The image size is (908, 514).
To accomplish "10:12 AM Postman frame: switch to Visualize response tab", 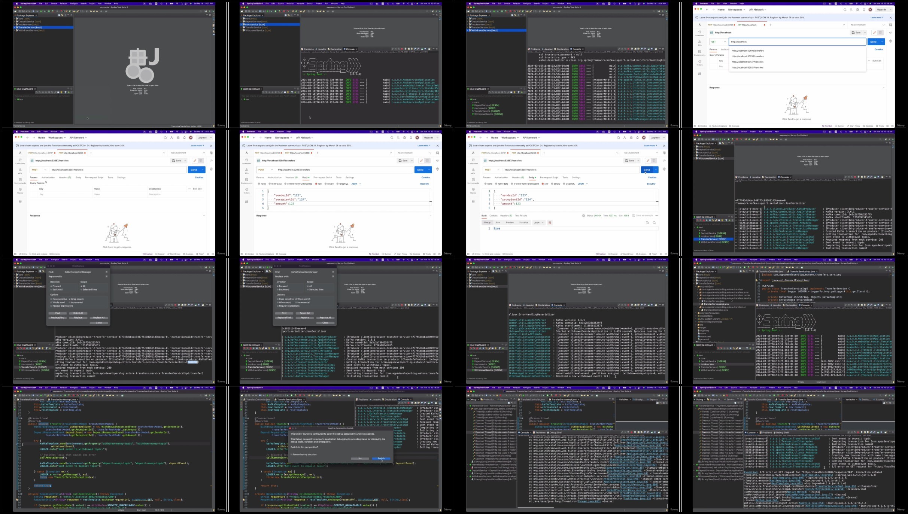I will click(524, 222).
